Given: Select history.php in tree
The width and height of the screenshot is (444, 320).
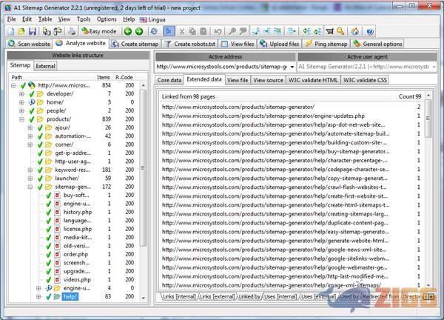Looking at the screenshot, I should pyautogui.click(x=78, y=212).
